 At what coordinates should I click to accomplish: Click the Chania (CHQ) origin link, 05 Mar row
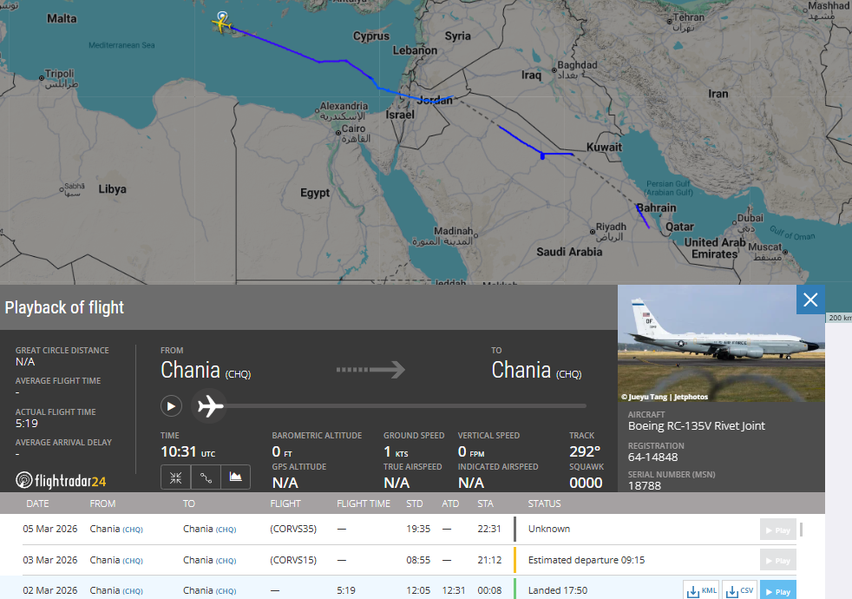click(115, 529)
